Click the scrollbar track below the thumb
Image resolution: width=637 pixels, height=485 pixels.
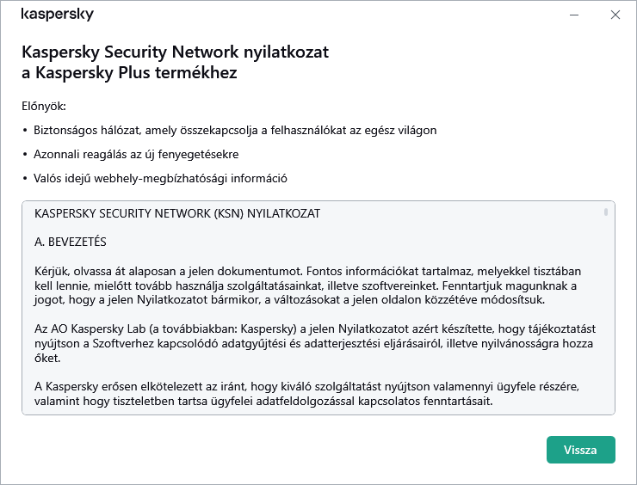606,327
